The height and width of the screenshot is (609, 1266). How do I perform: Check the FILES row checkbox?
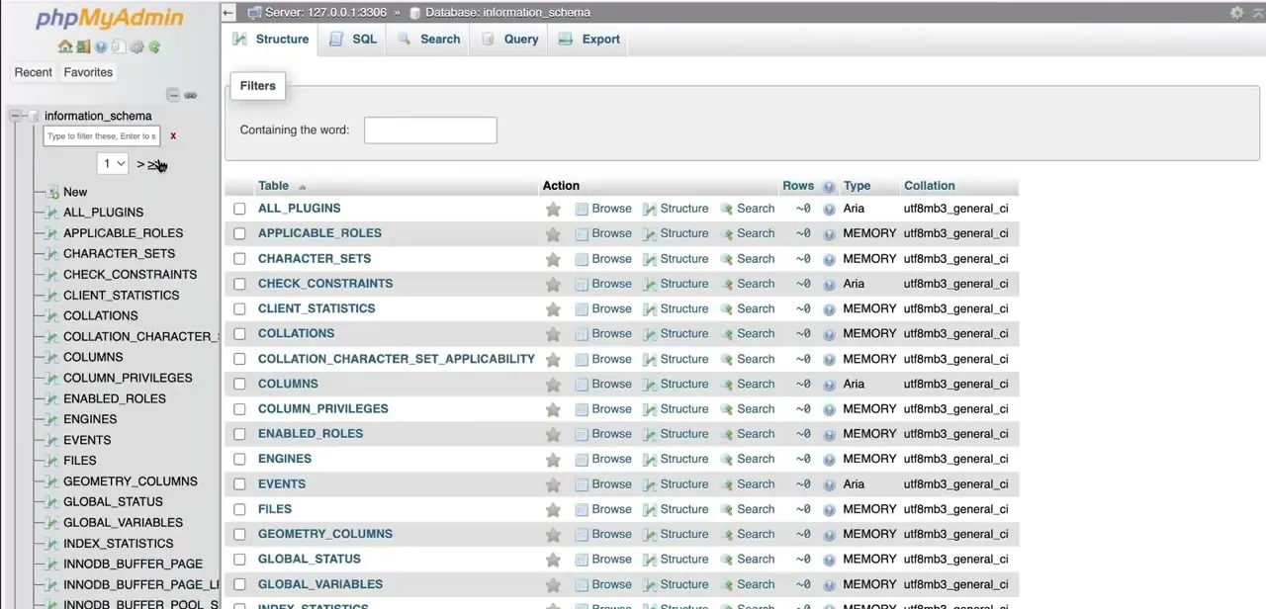[x=239, y=509]
